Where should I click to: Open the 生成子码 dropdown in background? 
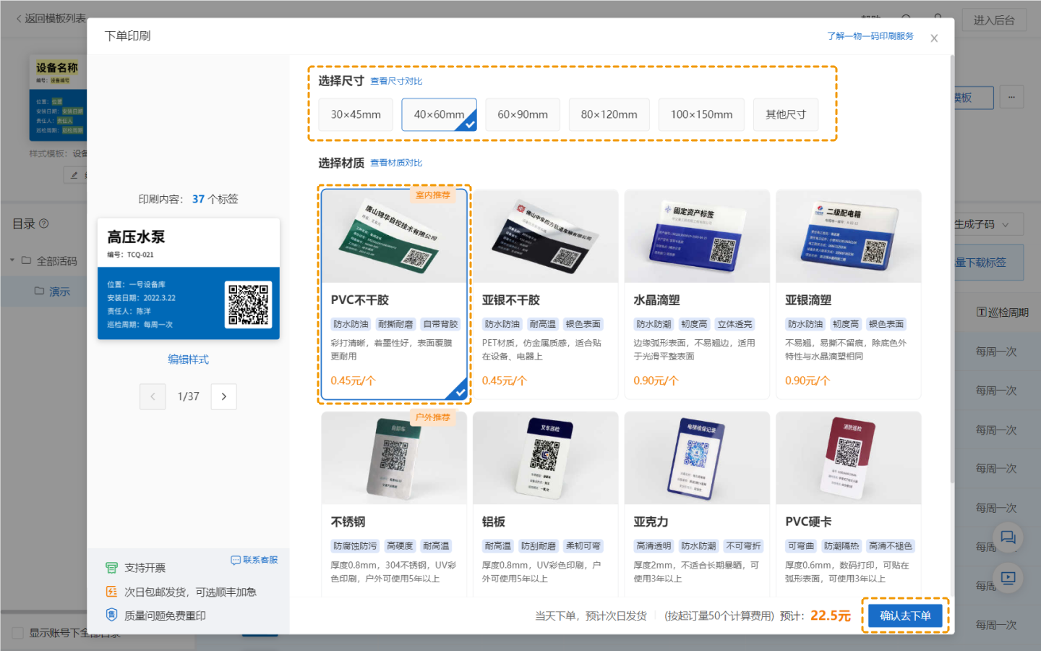982,224
